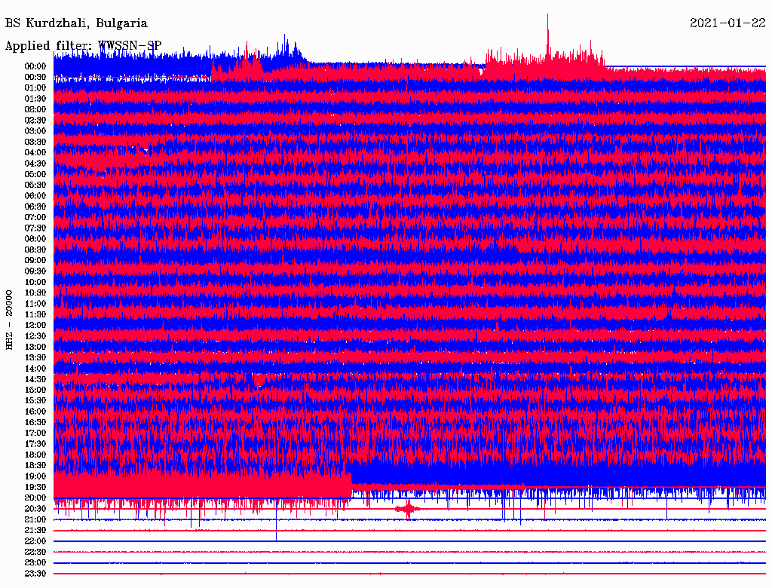Click the vertical axis label 'HHZ - 20000'
The image size is (772, 588).
[x=9, y=320]
